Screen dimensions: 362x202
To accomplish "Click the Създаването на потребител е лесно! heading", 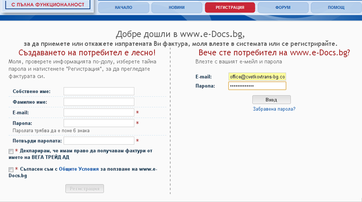I will [x=87, y=52].
